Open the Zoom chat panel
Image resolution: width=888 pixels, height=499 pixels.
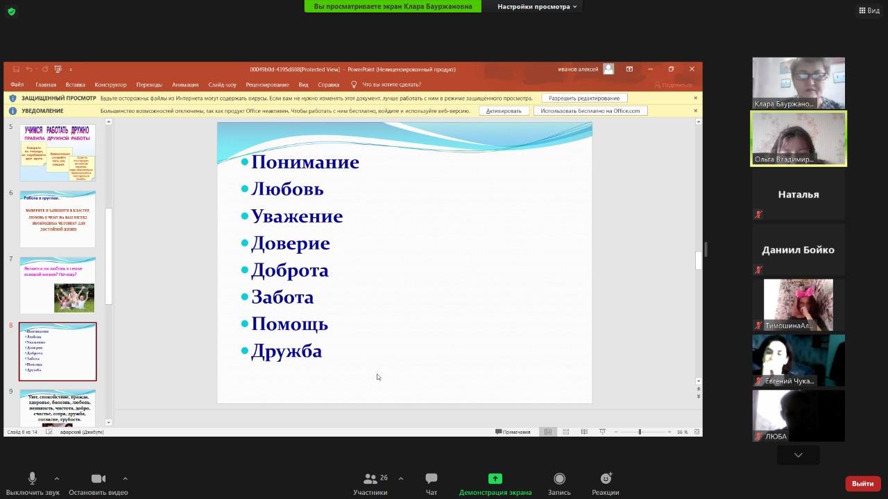click(431, 479)
